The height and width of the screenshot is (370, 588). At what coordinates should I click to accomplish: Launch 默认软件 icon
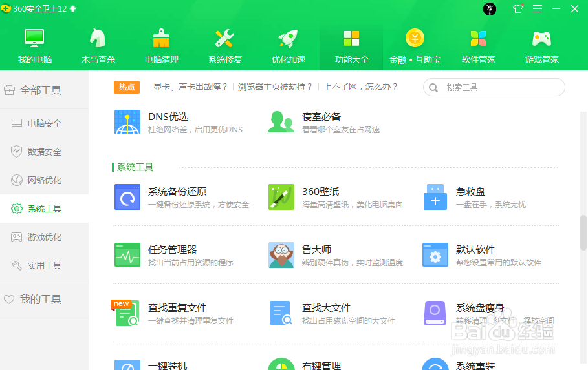[435, 255]
